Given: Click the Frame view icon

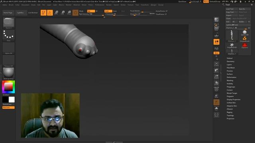Looking at the screenshot, I should tap(216, 64).
